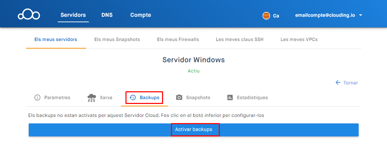387x146 pixels.
Task: Go to the Compte menu
Action: [x=141, y=15]
